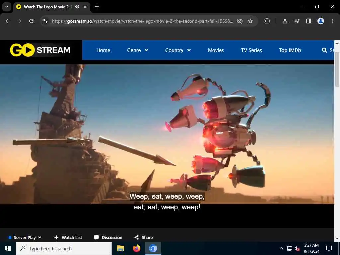Bookmark this page with the star

pyautogui.click(x=250, y=21)
